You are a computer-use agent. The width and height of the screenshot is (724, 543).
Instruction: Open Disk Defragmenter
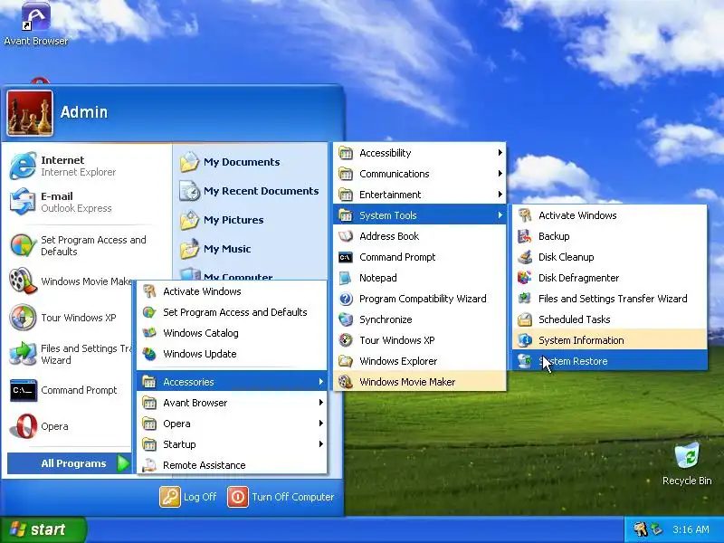[x=609, y=278]
